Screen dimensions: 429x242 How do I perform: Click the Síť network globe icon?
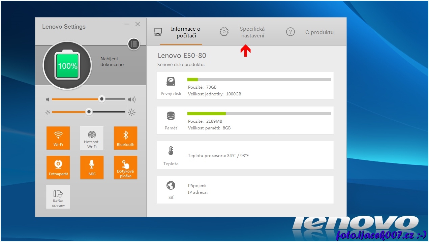(x=171, y=185)
